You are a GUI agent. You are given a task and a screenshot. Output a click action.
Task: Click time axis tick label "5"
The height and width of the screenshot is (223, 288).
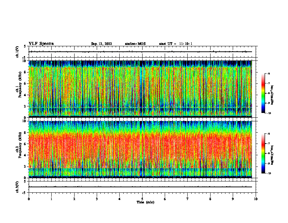[142, 199]
